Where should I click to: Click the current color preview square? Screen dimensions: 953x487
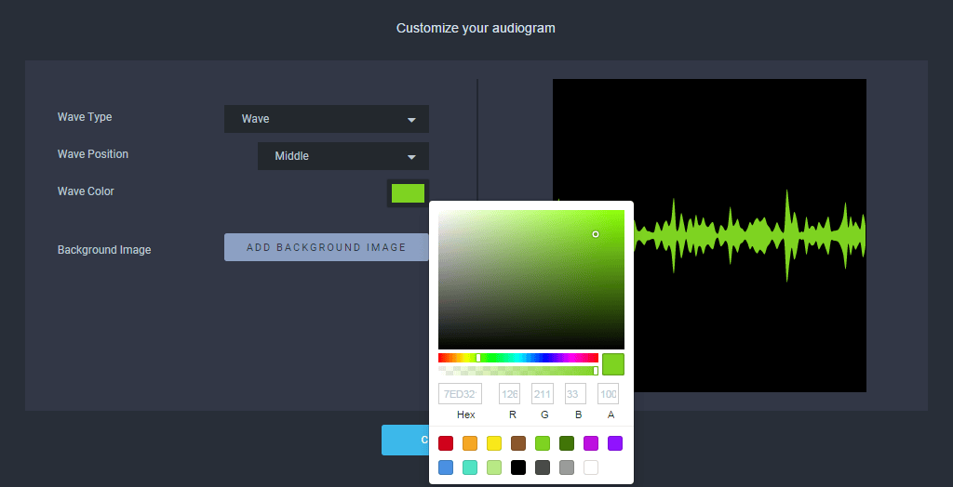(613, 364)
